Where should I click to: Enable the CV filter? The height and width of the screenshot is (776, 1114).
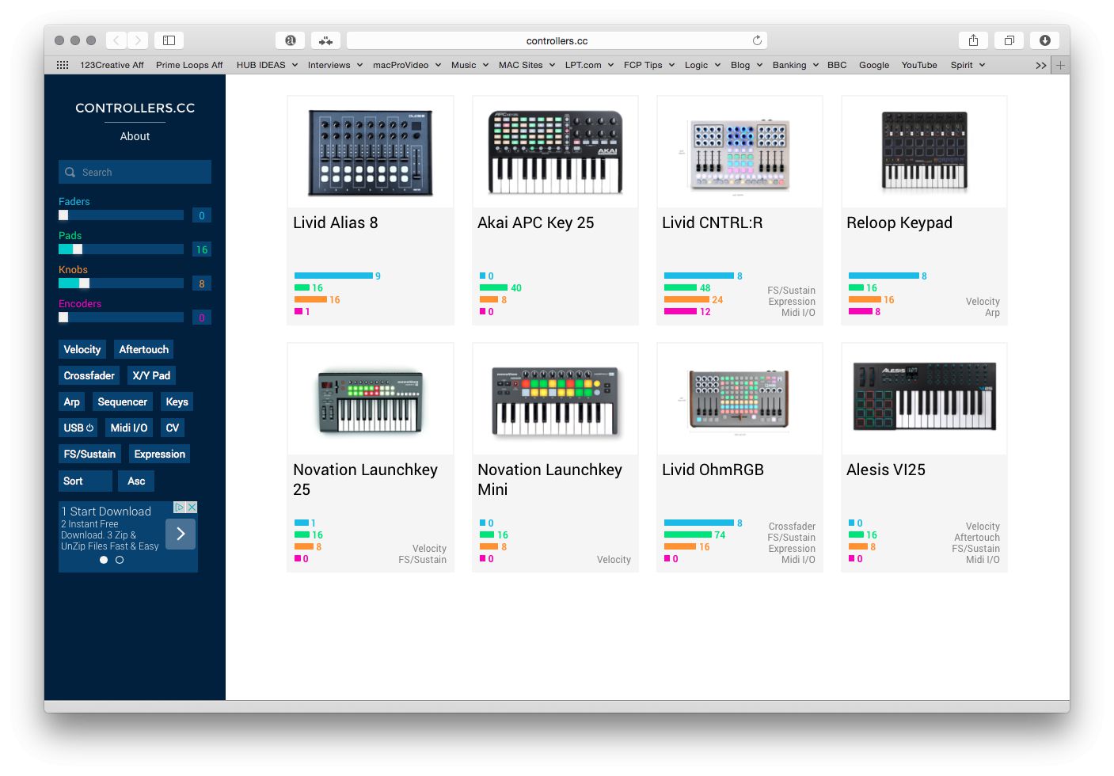click(x=172, y=428)
